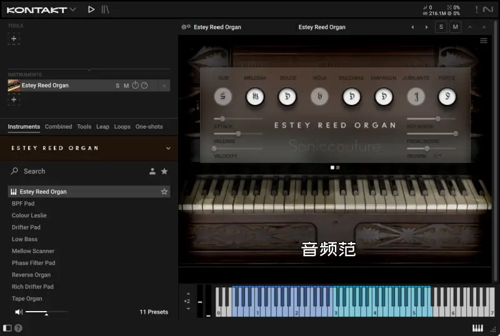Switch to the Instruments tab
Image resolution: width=500 pixels, height=336 pixels.
(x=24, y=127)
